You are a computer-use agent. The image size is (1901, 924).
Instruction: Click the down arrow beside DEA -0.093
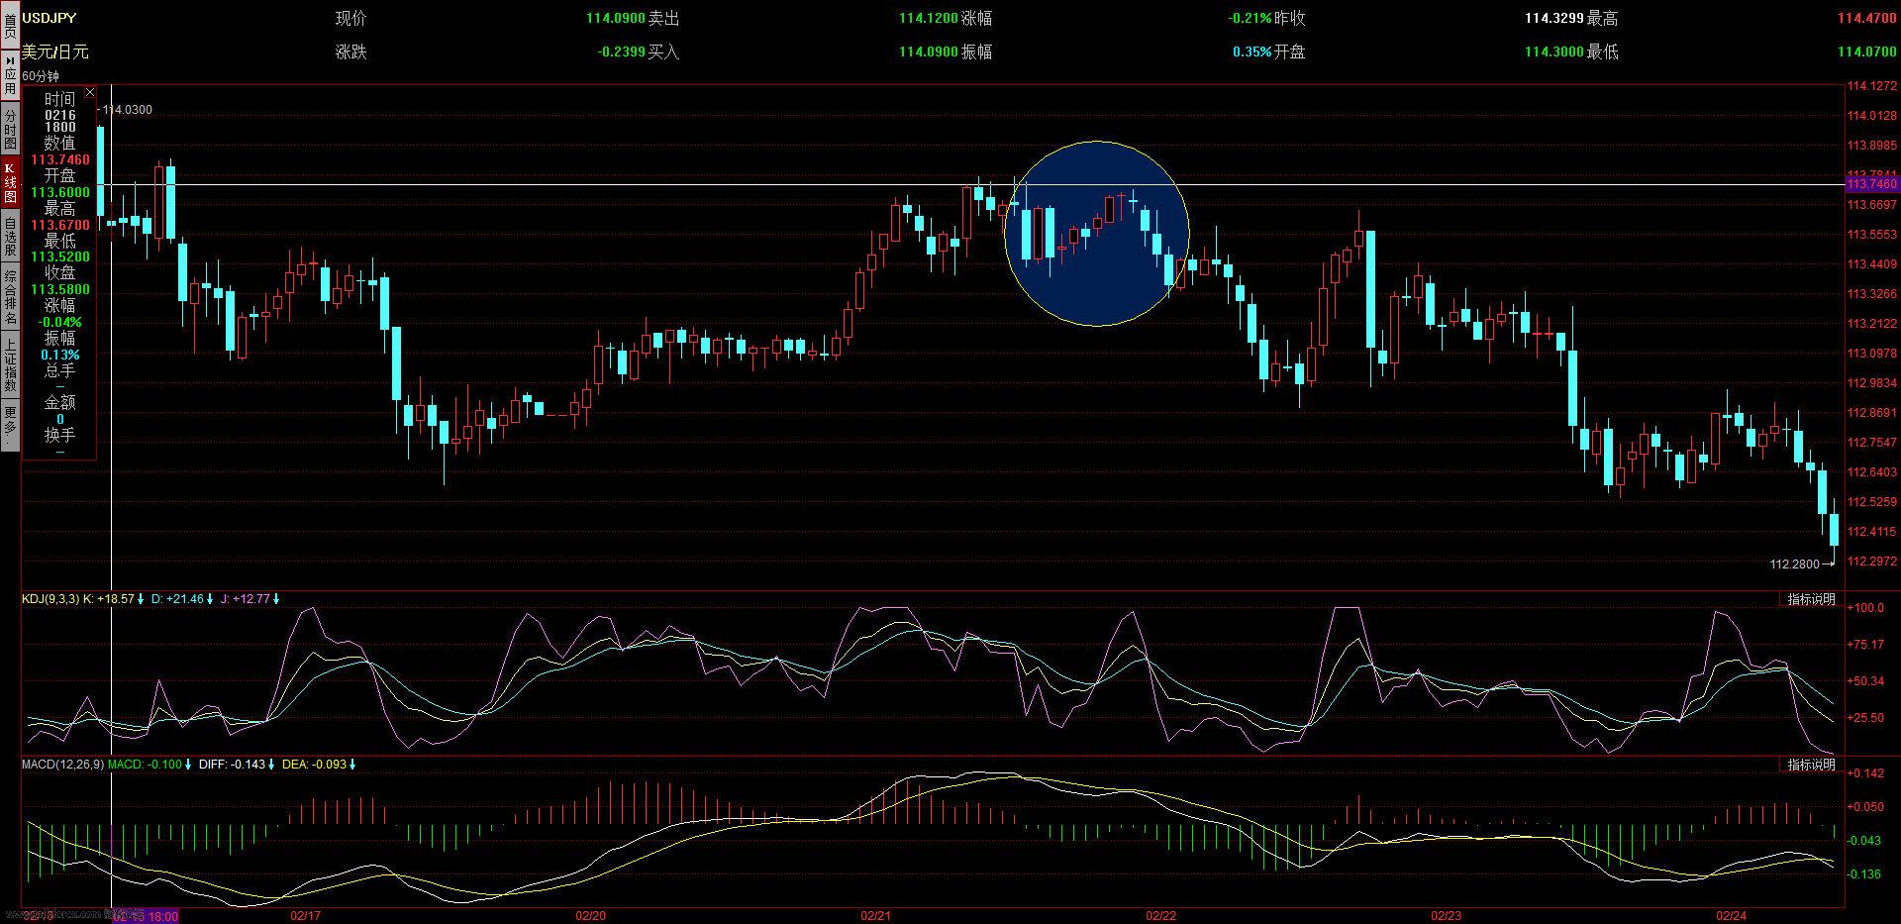click(352, 765)
